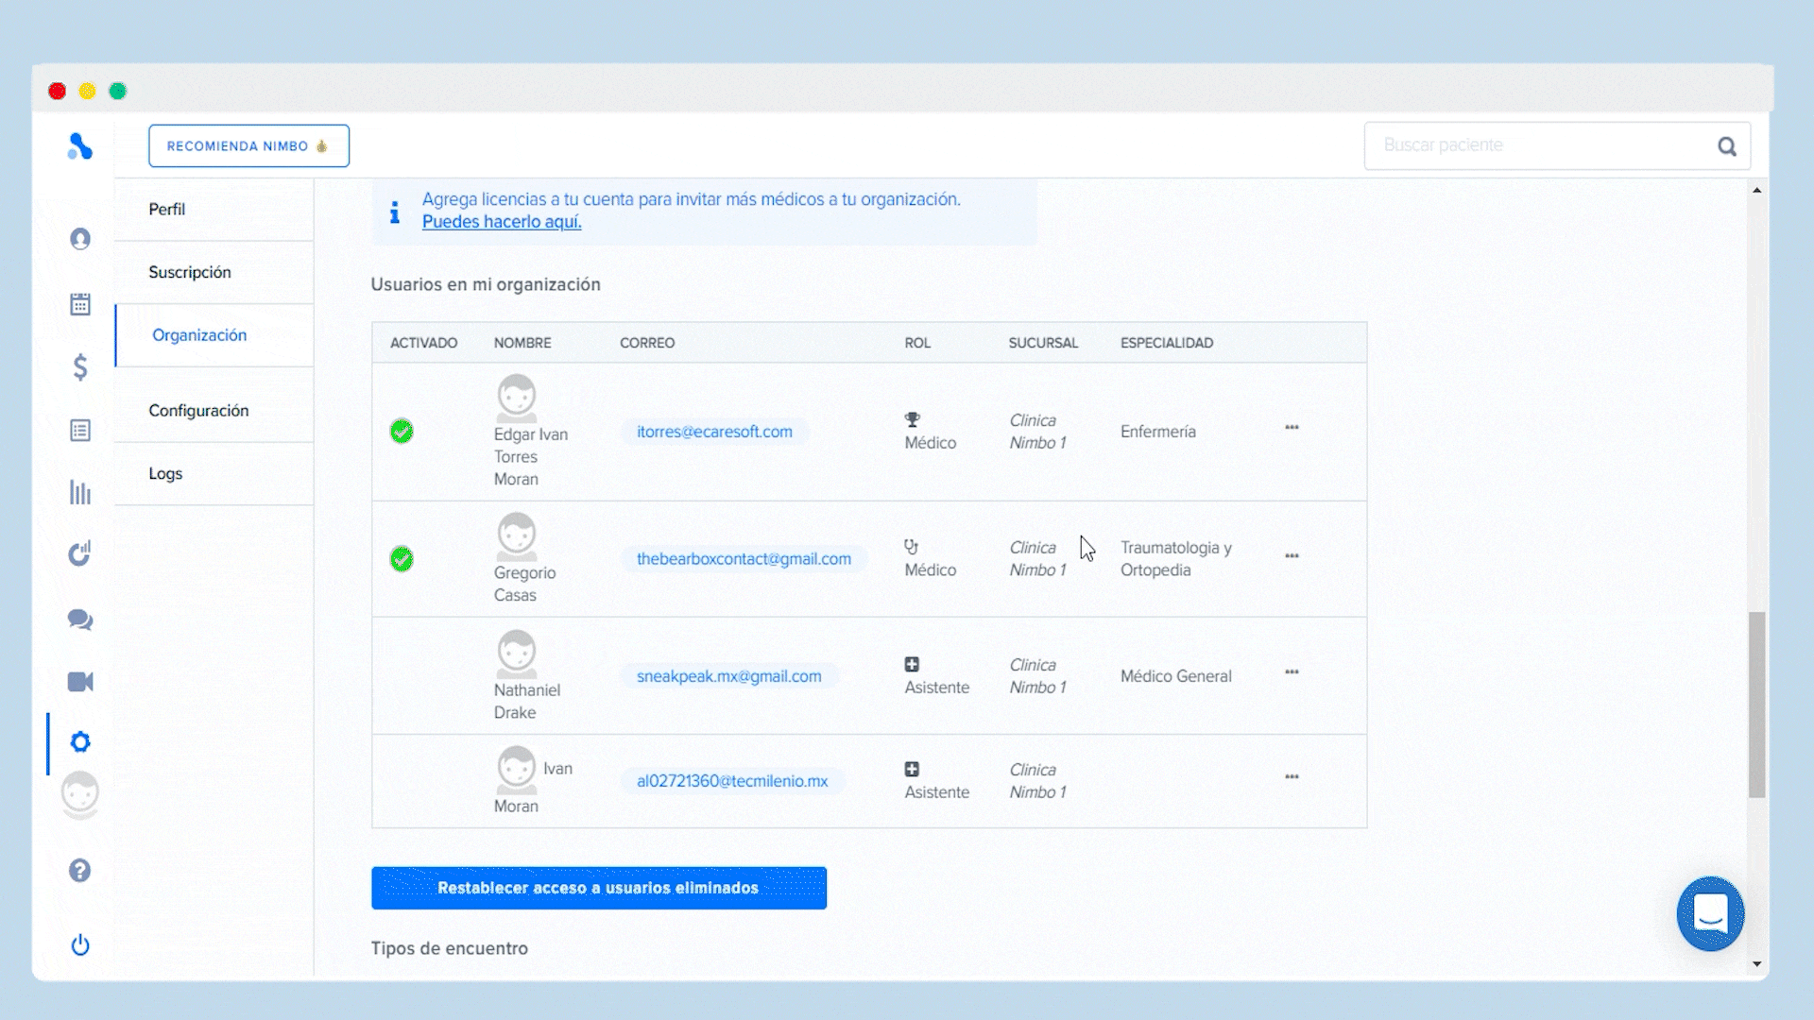Open options menu for Edgar Ivan Torres
1814x1020 pixels.
1292,428
